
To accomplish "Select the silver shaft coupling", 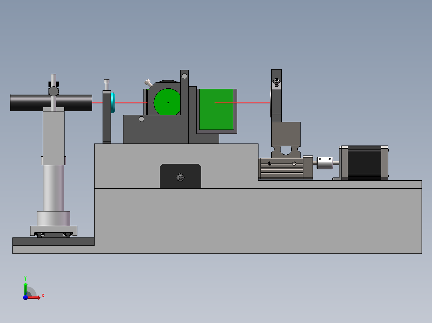I will tap(325, 163).
